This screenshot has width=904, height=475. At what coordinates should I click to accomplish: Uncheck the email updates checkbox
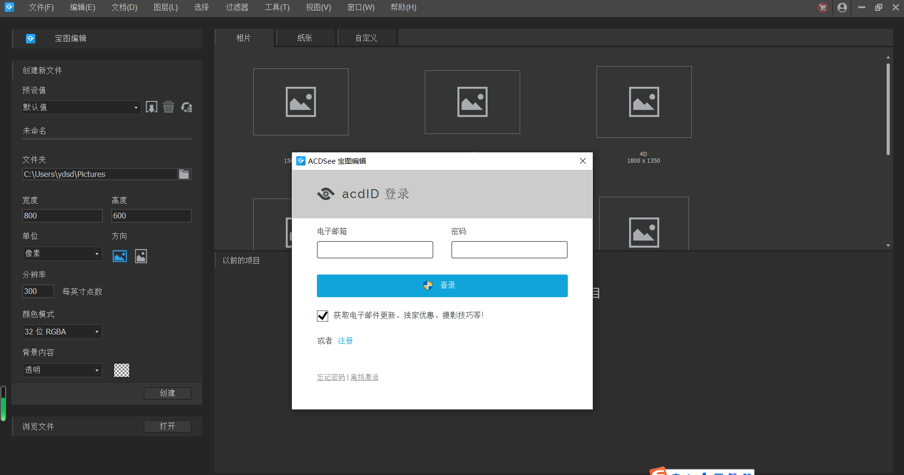(323, 316)
